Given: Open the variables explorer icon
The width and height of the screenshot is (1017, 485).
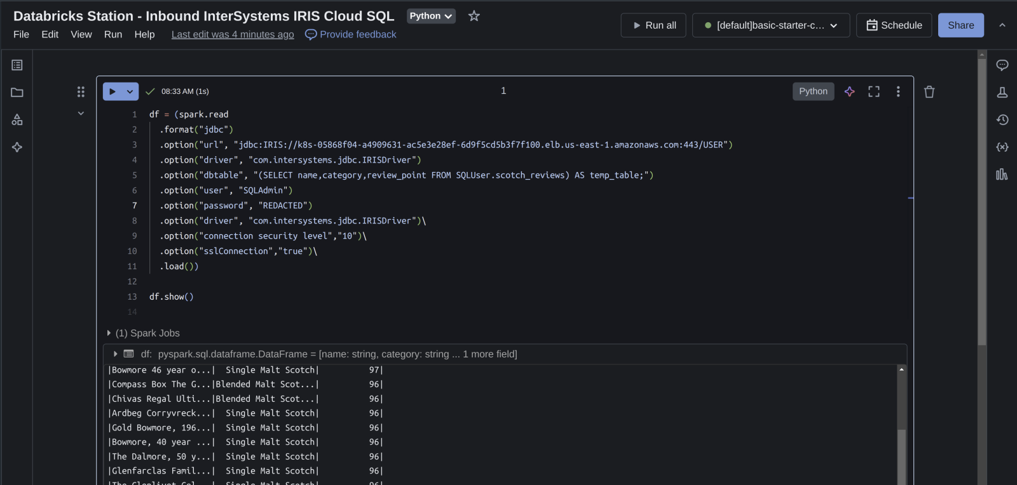Looking at the screenshot, I should point(1002,147).
